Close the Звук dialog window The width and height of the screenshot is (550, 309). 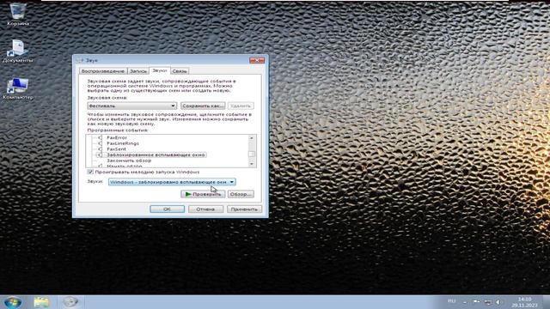pos(257,60)
